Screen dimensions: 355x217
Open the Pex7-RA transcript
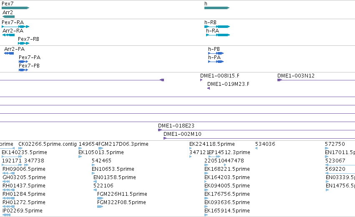click(15, 27)
